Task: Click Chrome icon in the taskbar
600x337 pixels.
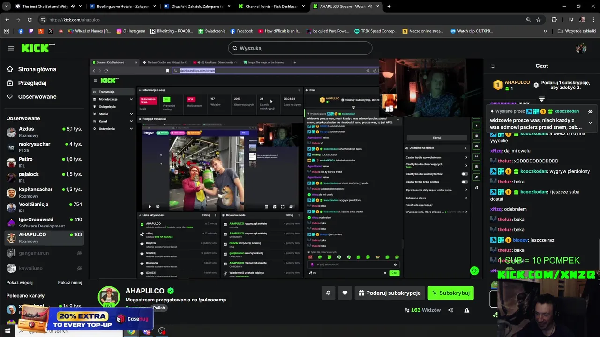Action: (x=131, y=331)
